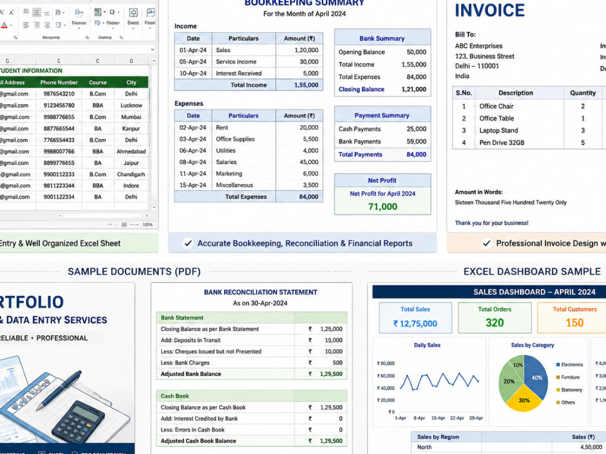Click Stationery legend entry in category chart
606x454 pixels.
coord(569,390)
